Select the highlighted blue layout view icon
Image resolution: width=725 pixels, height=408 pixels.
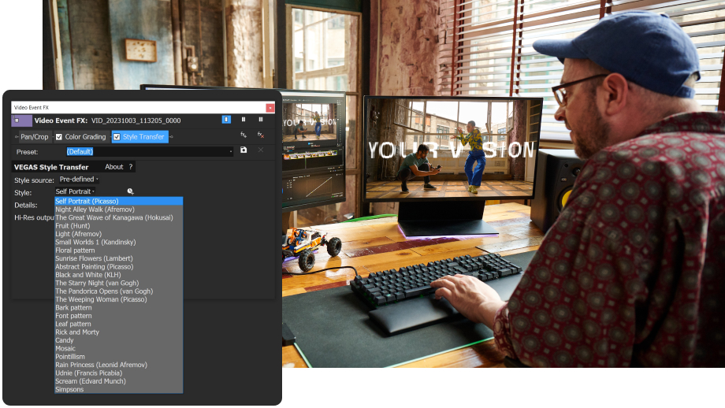point(226,120)
